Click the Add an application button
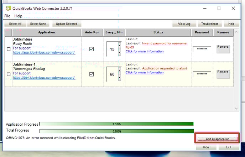 click(218, 139)
